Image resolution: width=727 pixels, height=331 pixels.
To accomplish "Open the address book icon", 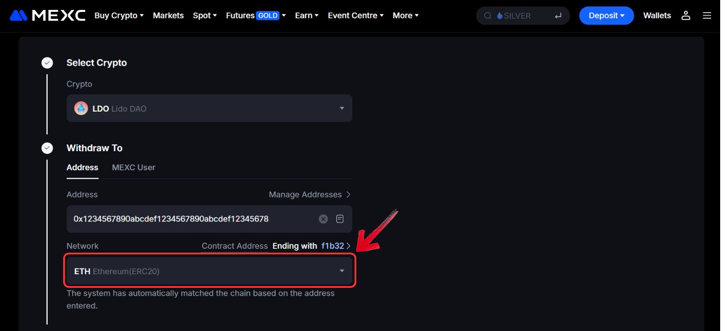I will [339, 219].
